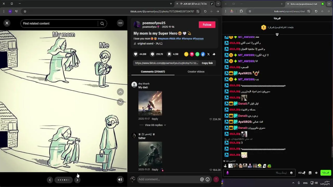Click the search magnifier icon next to Find related content
This screenshot has height=187, width=333.
point(102,24)
